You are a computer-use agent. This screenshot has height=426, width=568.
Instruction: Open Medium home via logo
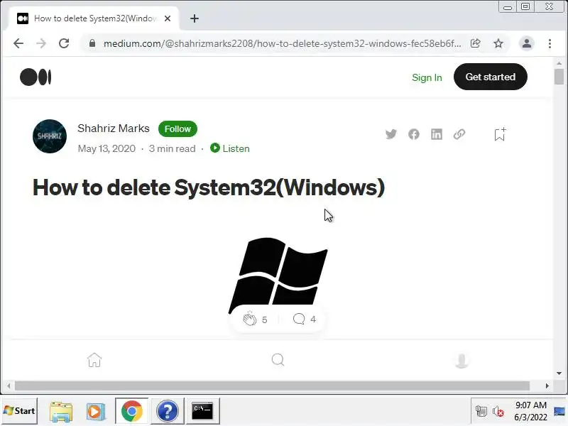[35, 77]
